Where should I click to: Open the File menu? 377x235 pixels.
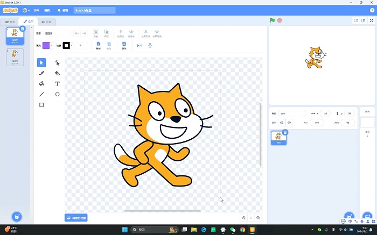tap(36, 10)
